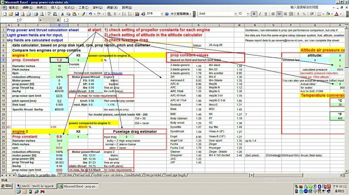Select the Diameter inches value 18 cell
Viewport: 349px width, 195px height.
click(x=59, y=66)
